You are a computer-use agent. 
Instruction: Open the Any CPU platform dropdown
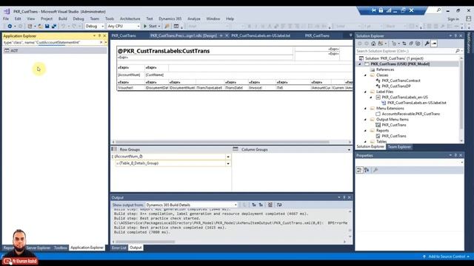(x=124, y=27)
